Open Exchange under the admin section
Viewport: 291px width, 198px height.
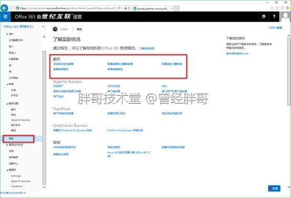16,176
